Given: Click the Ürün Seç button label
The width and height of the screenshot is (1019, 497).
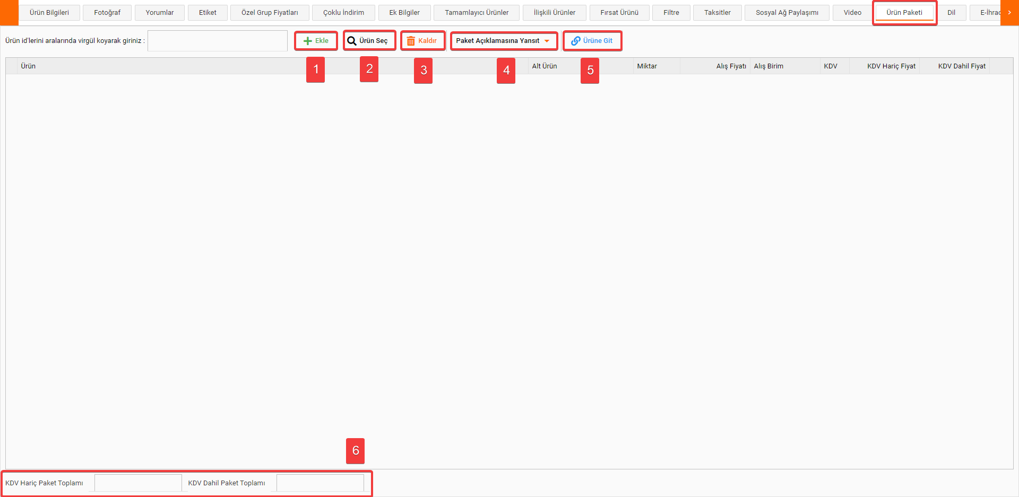Looking at the screenshot, I should [374, 41].
